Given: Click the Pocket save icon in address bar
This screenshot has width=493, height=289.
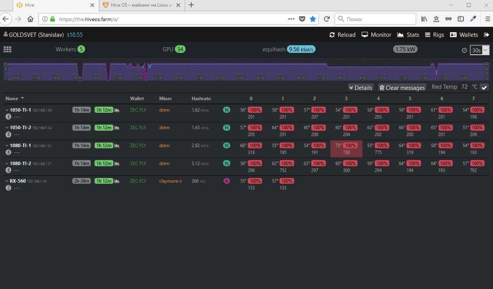Looking at the screenshot, I should [302, 19].
